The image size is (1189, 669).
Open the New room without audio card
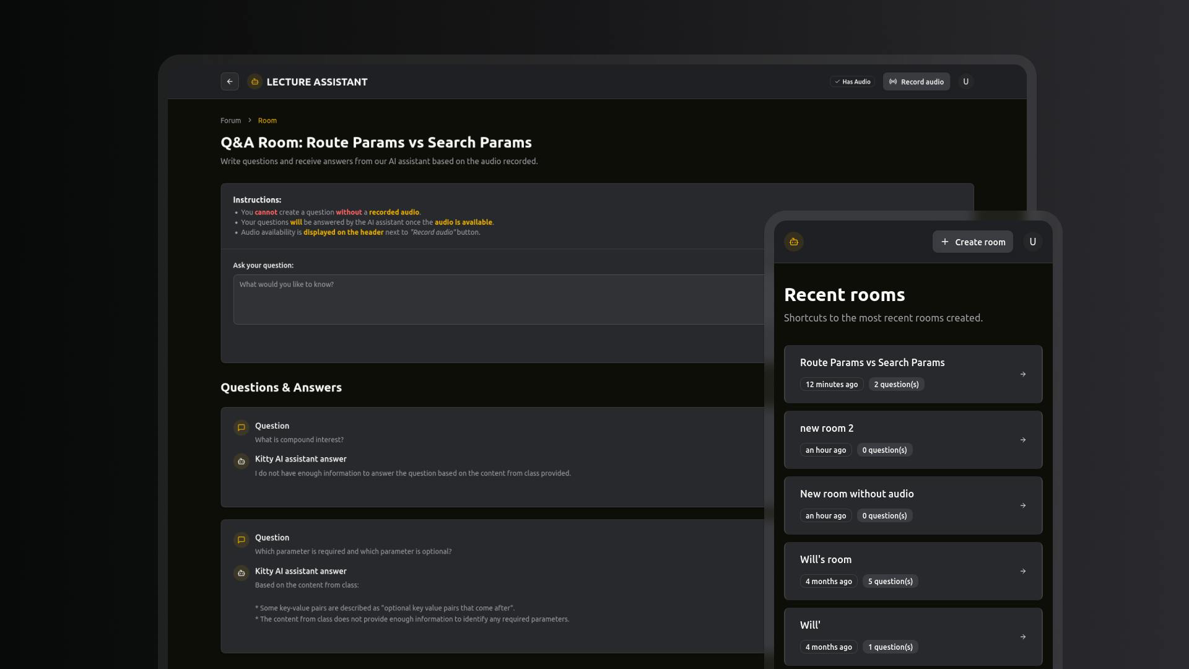tap(913, 505)
